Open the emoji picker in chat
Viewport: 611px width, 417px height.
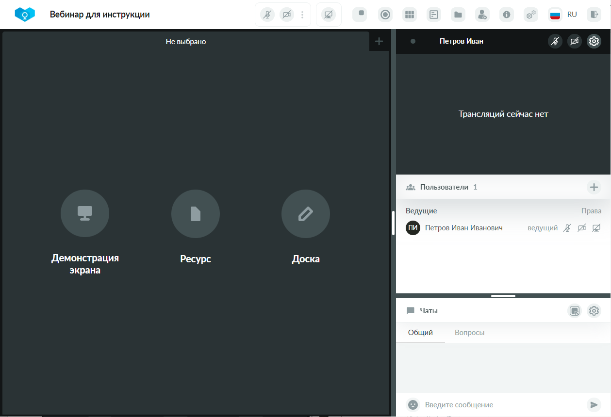click(x=413, y=404)
